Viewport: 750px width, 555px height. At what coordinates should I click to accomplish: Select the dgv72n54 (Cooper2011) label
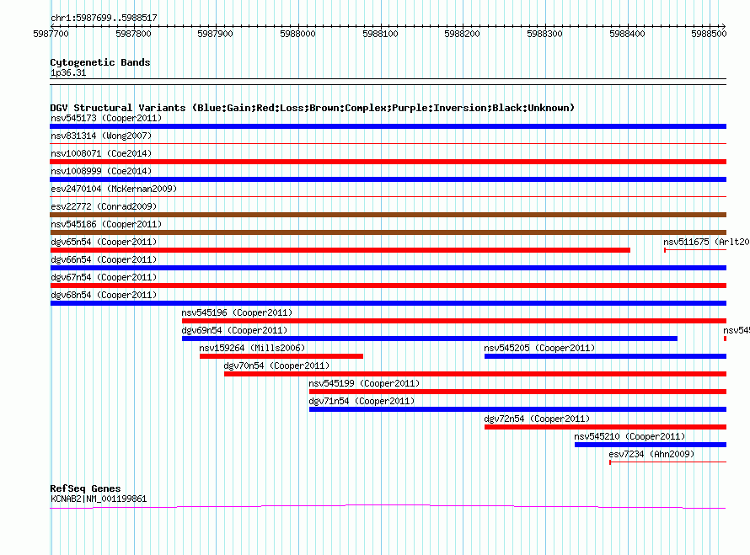[x=537, y=419]
